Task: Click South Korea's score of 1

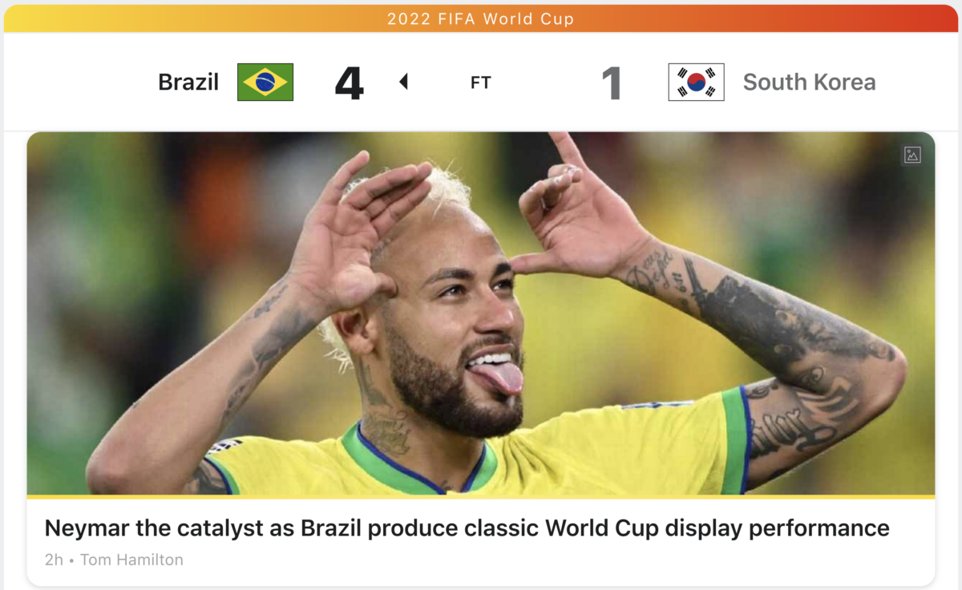Action: [x=612, y=83]
